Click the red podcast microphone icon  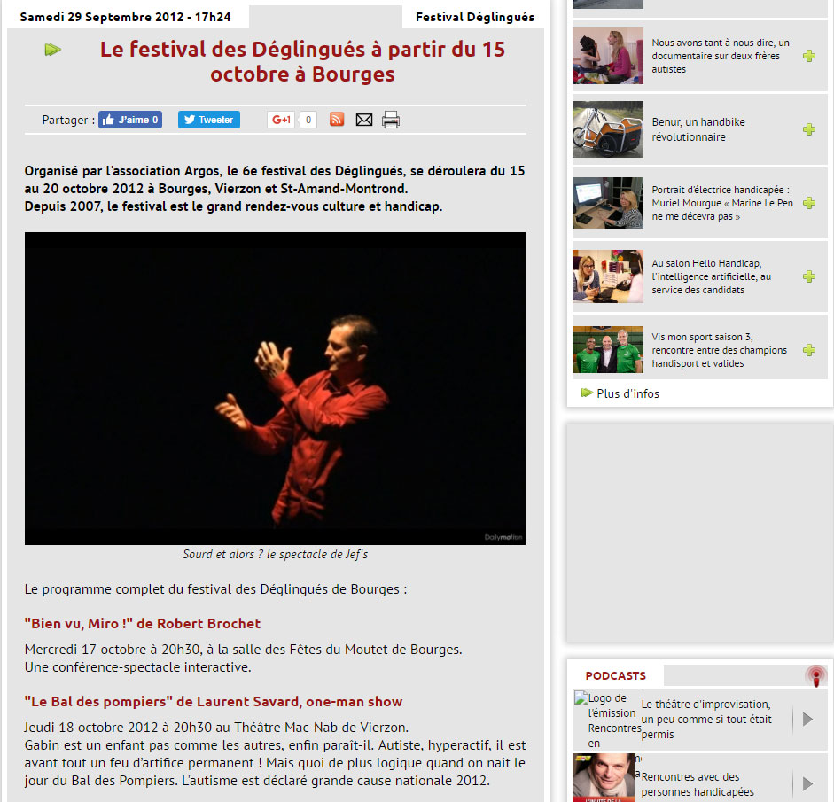click(x=816, y=675)
